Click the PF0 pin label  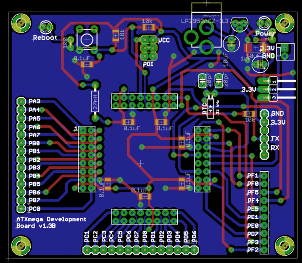[x=253, y=183]
